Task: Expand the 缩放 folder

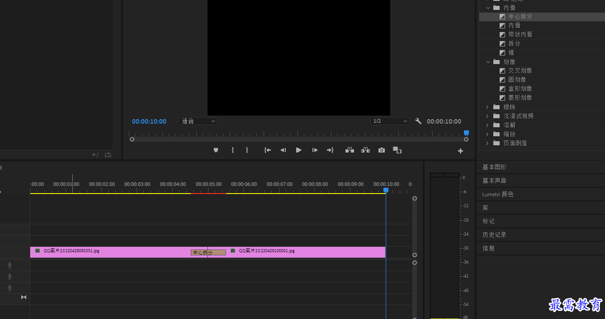Action: pos(487,134)
